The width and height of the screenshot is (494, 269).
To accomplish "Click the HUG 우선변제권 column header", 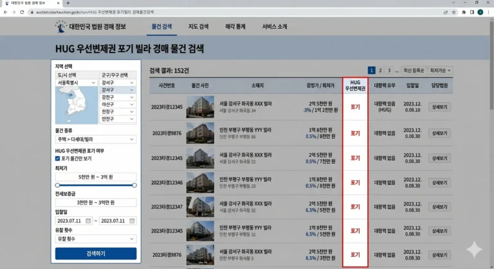I will pos(355,85).
